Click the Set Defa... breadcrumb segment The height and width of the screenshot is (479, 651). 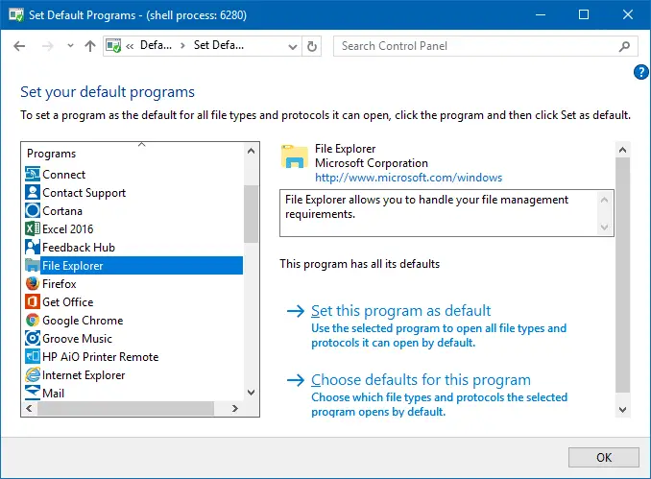(x=219, y=45)
